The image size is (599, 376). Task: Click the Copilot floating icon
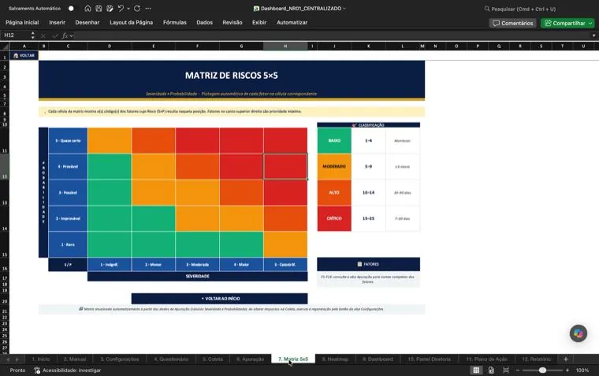point(579,333)
